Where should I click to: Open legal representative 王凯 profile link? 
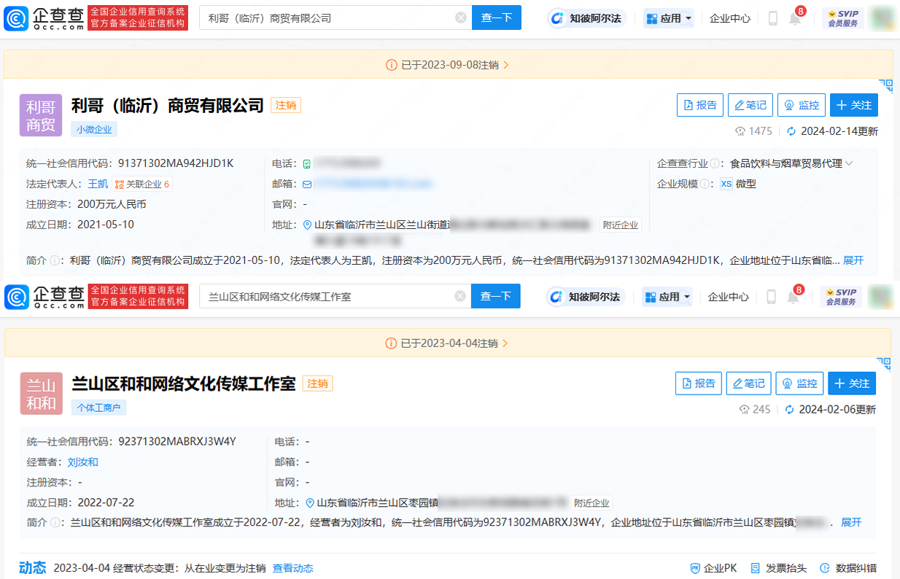coord(98,184)
